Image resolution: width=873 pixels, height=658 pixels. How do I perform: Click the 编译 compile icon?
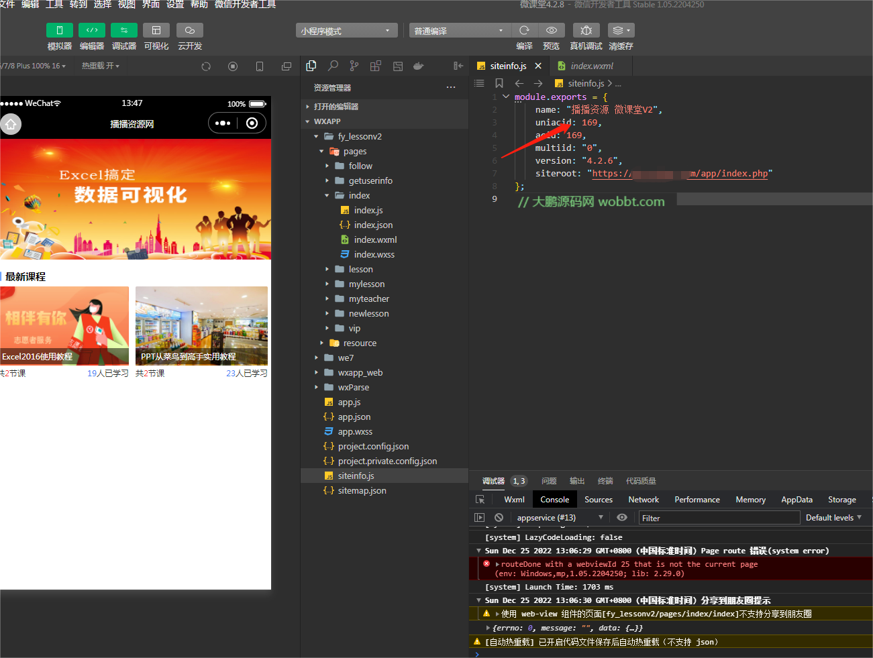(x=525, y=30)
